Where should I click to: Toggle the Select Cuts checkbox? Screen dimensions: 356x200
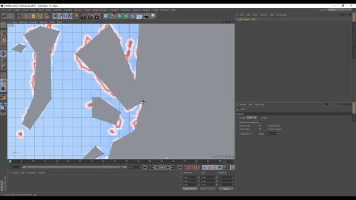(x=260, y=126)
